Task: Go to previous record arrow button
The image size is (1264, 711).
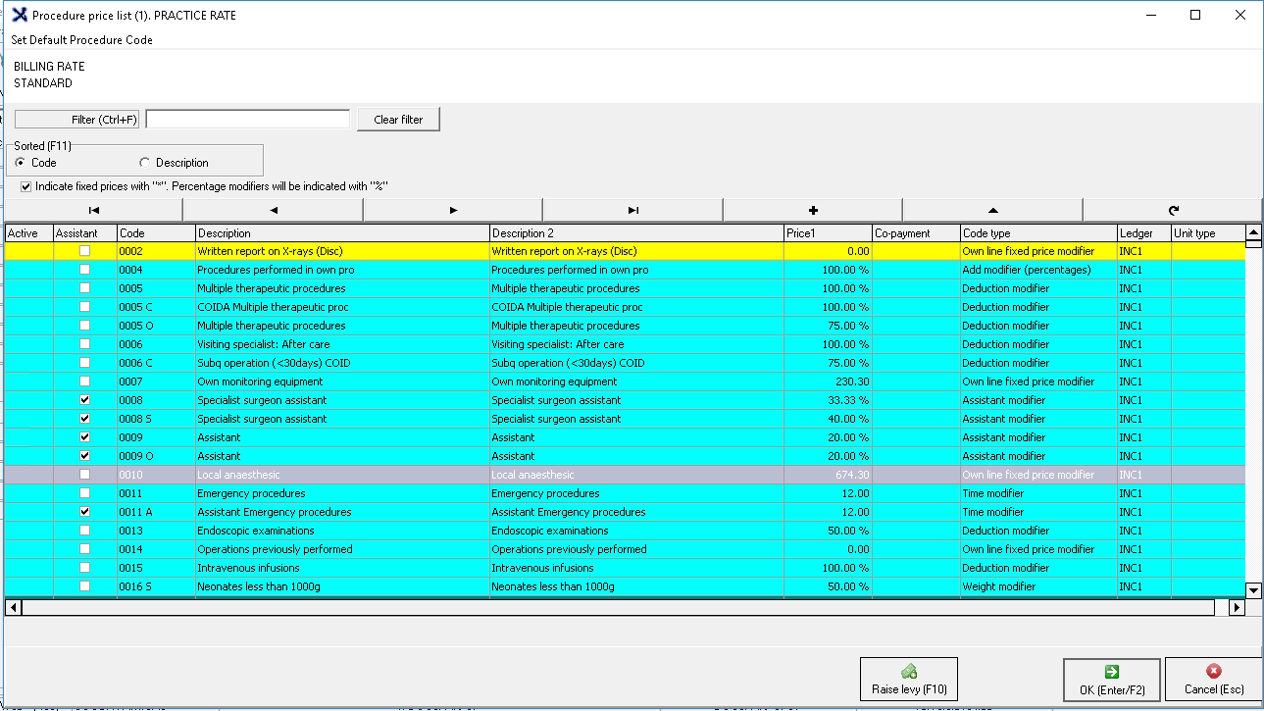Action: 273,210
